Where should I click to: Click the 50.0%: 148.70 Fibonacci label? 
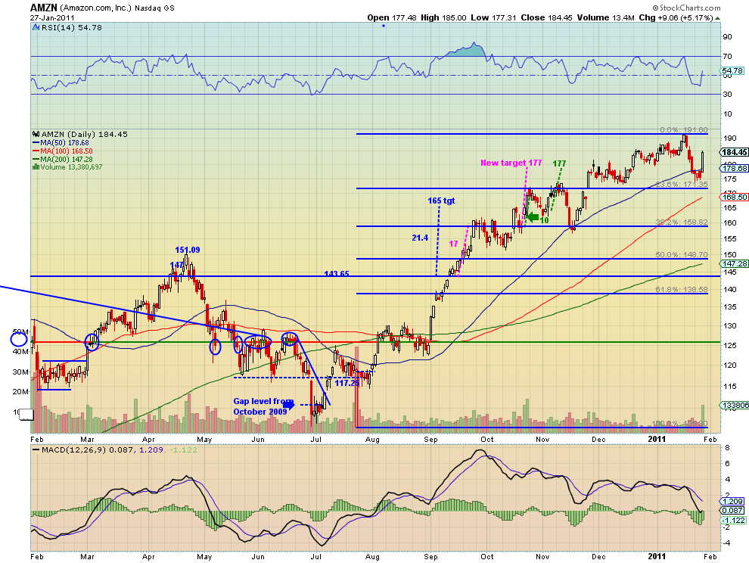click(682, 255)
